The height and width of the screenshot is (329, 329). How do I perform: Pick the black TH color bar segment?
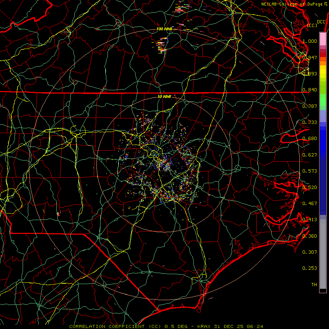(323, 290)
